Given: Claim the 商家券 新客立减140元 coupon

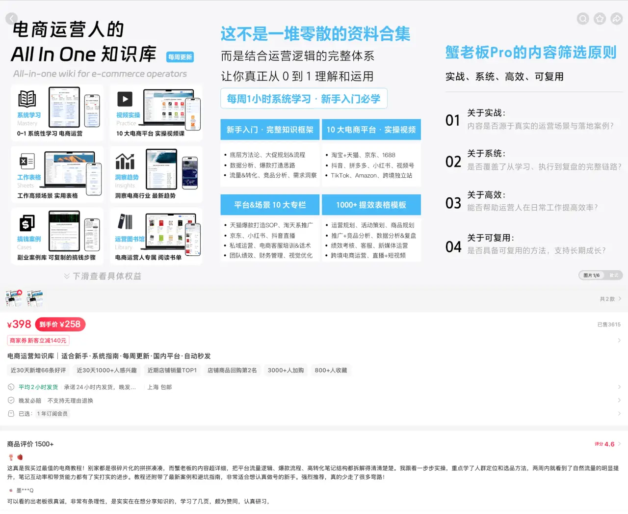Looking at the screenshot, I should pyautogui.click(x=38, y=340).
